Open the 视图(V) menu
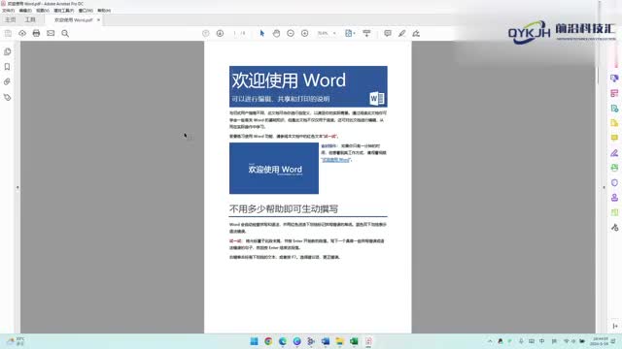 point(43,11)
